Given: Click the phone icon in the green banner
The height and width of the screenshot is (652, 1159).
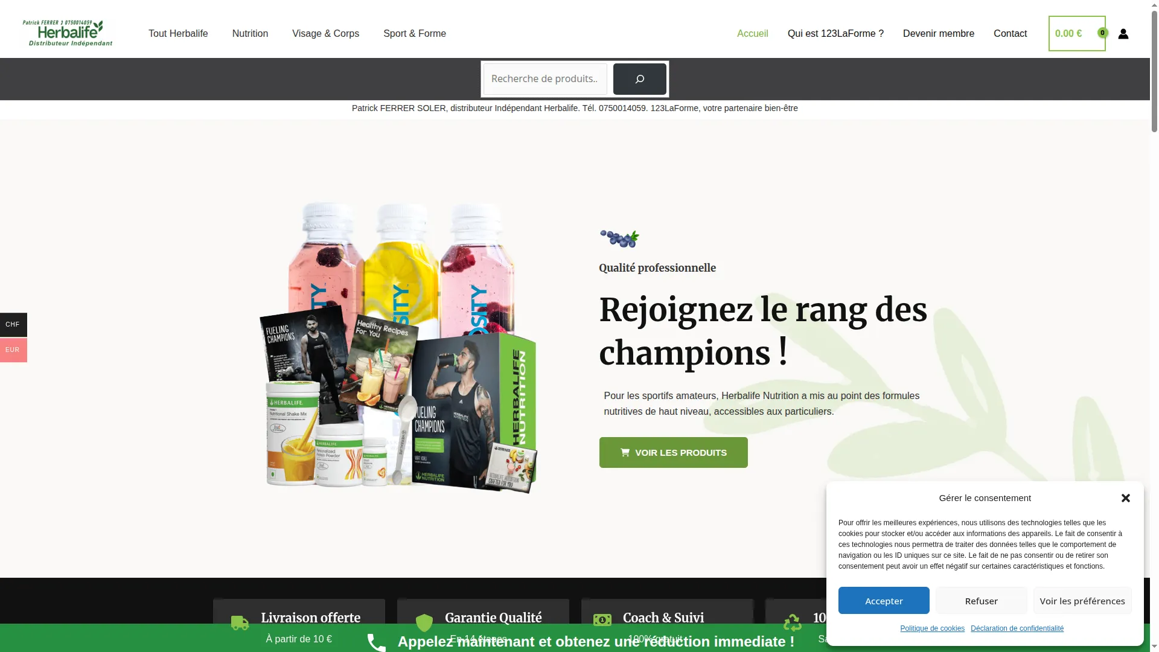Looking at the screenshot, I should (376, 642).
